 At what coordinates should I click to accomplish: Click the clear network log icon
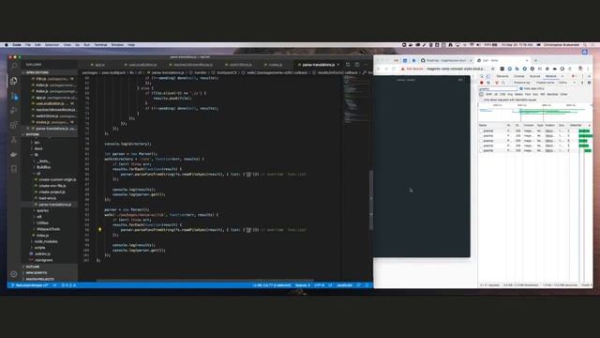click(488, 83)
